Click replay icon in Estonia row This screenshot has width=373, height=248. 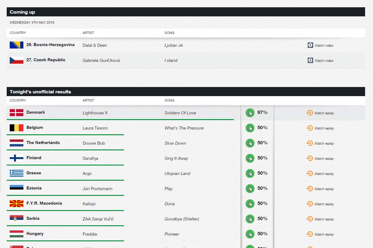pos(310,189)
